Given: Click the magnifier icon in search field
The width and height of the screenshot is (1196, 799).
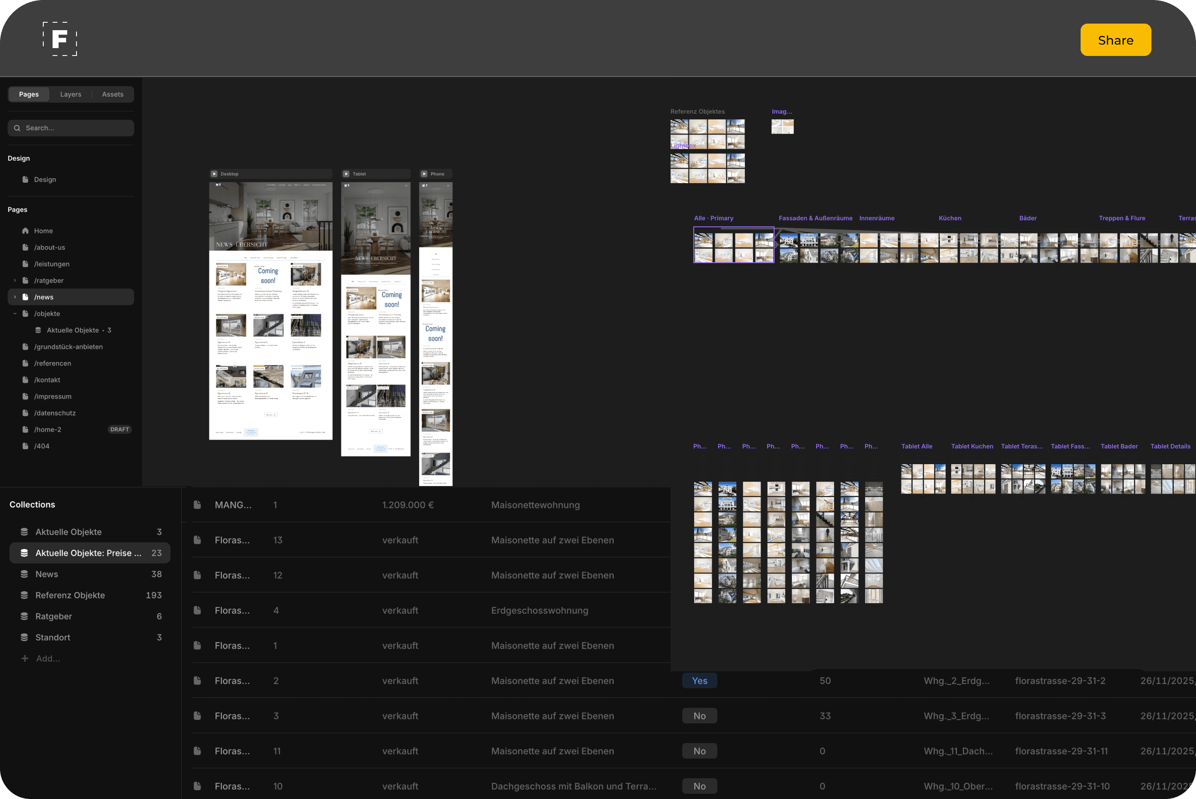Looking at the screenshot, I should 17,128.
